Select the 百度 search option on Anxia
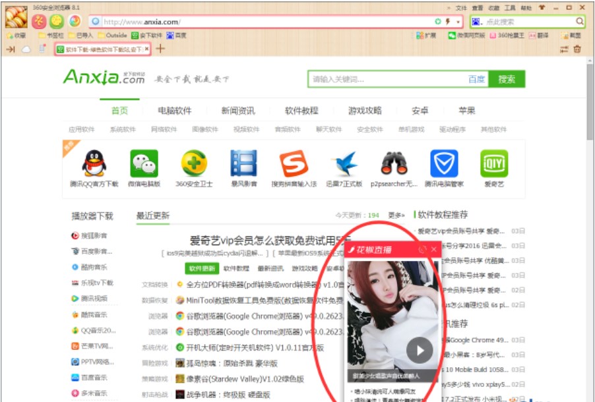This screenshot has width=595, height=402. point(477,79)
